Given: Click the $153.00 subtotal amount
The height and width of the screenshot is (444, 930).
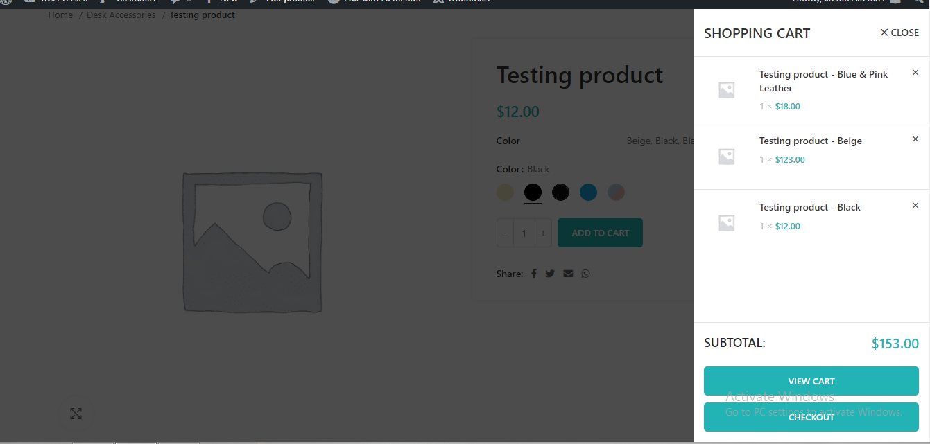Looking at the screenshot, I should click(x=895, y=344).
